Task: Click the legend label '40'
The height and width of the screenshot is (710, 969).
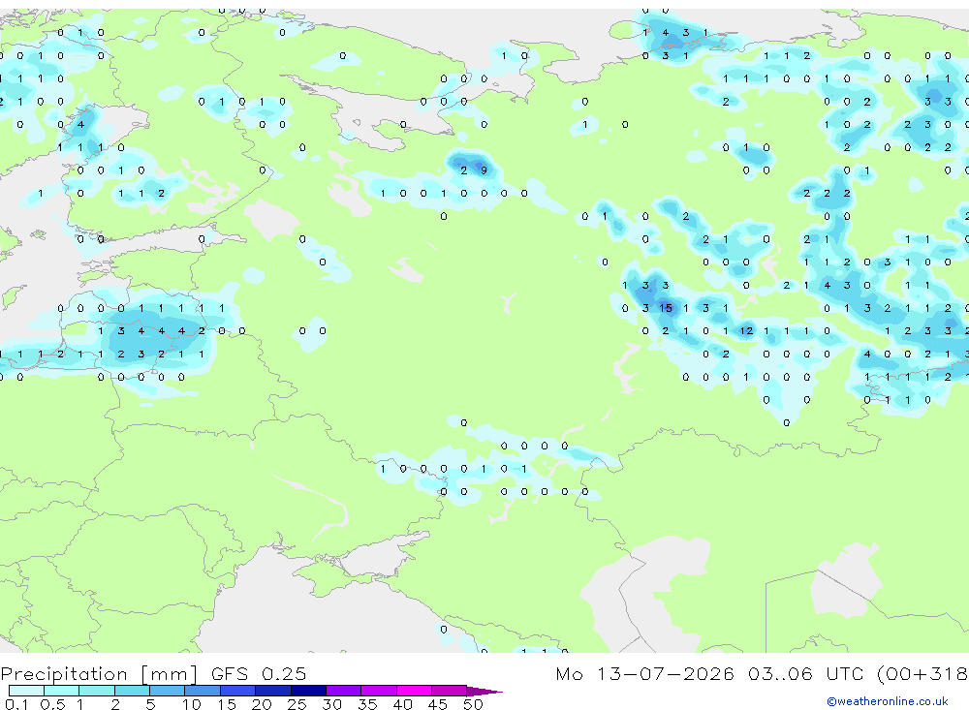Action: coord(402,704)
